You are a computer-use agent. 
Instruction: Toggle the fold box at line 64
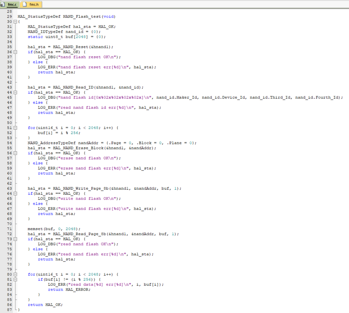[15, 193]
